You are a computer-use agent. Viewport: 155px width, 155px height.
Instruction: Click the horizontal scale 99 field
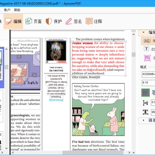pyautogui.click(x=153, y=112)
